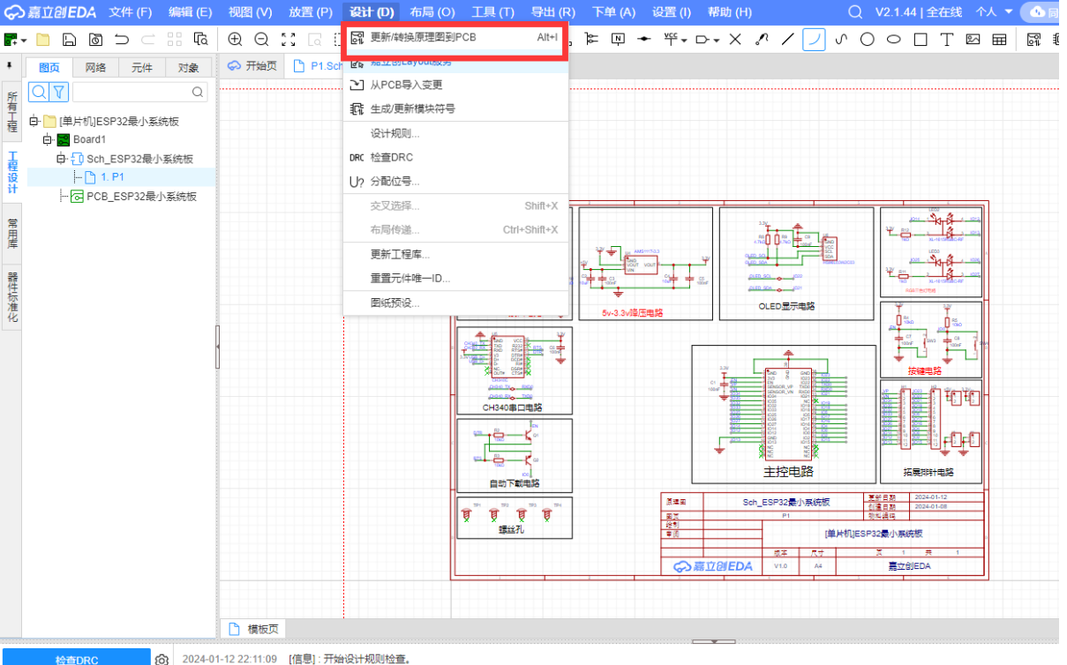Click the find and replace toolbar icon
The width and height of the screenshot is (1067, 665).
[201, 40]
